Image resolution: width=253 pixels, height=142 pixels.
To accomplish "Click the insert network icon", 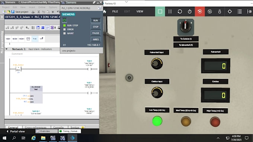I will click(x=7, y=28).
